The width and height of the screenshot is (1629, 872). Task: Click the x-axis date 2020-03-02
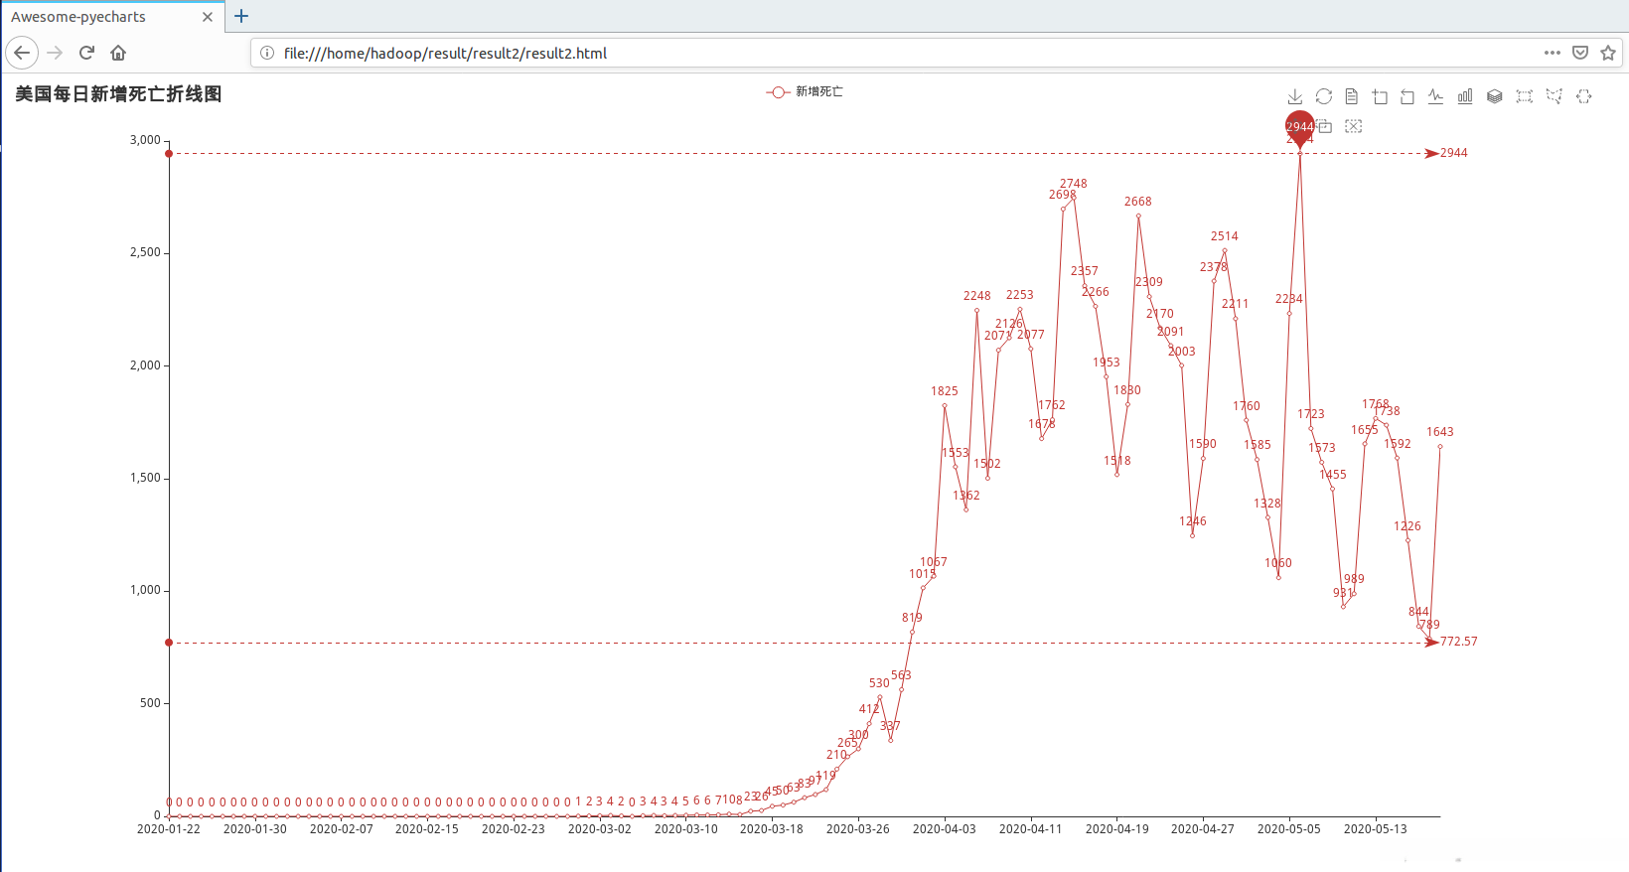point(600,829)
